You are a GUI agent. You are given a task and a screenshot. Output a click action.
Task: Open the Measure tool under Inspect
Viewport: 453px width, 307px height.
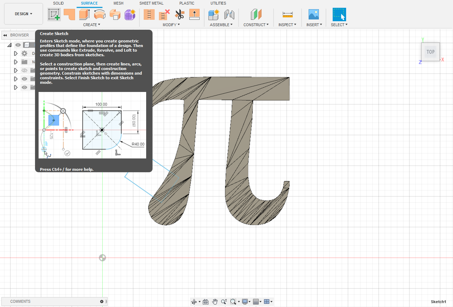click(x=287, y=14)
